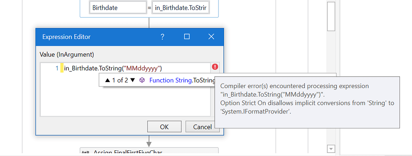Click the Expression Editor title bar text
The image size is (412, 156).
[x=66, y=37]
